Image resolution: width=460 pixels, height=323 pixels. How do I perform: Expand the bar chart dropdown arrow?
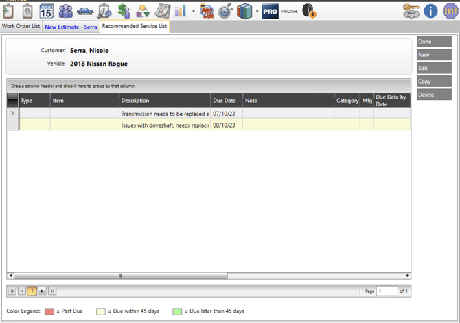[194, 12]
